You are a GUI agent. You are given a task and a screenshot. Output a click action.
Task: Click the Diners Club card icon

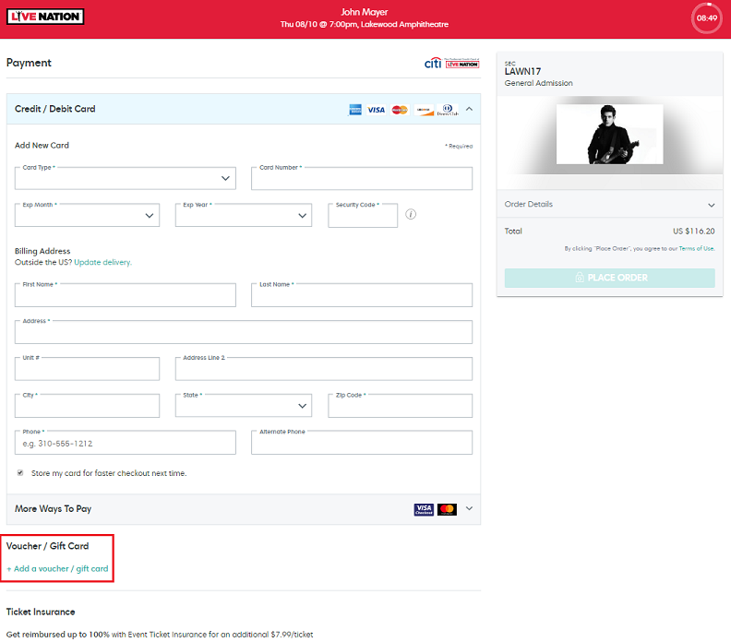tap(448, 110)
